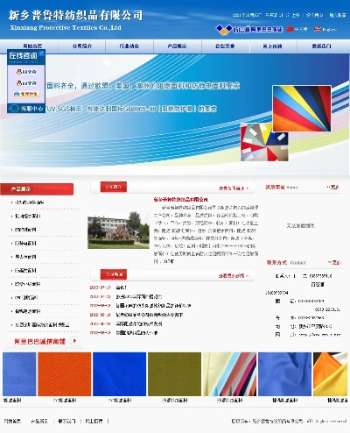350x433 pixels.
Task: Click the red company name heading above the introduction
Action: tap(180, 200)
